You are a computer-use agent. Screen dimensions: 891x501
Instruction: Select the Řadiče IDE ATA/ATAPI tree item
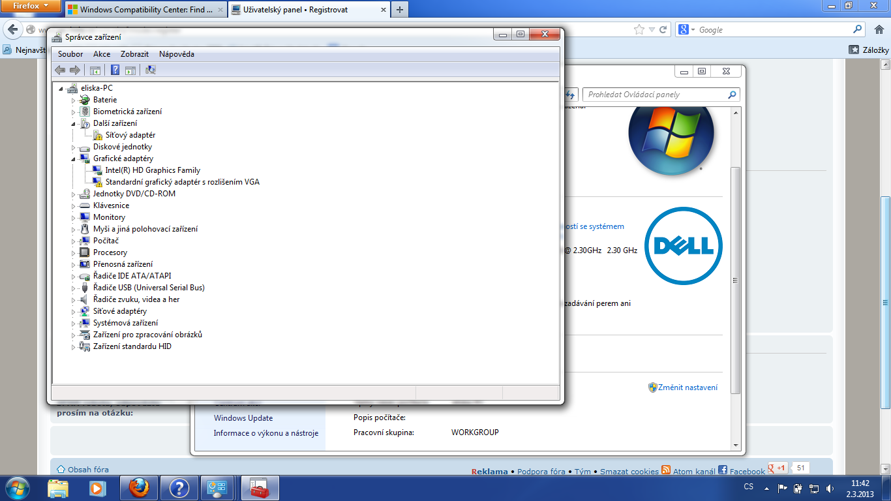tap(132, 276)
